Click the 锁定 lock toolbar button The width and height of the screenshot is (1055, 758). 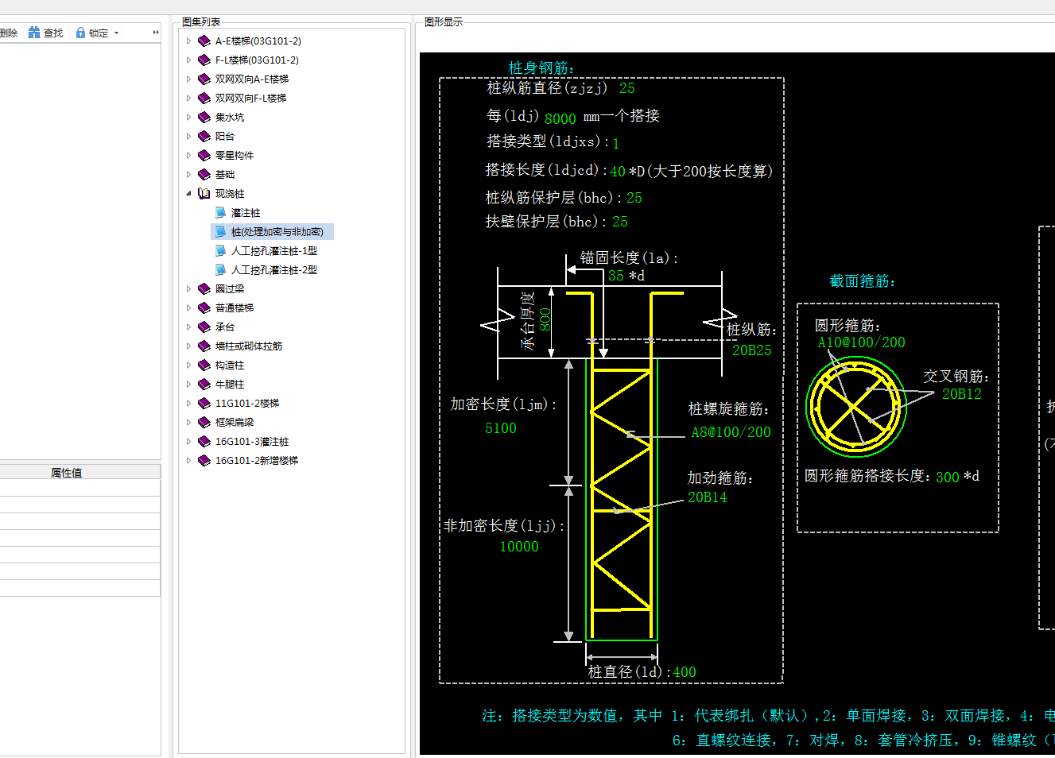coord(91,33)
